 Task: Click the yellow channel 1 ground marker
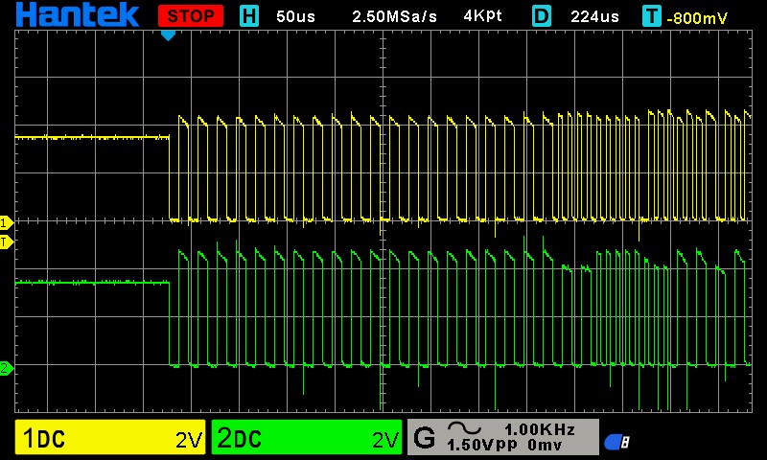(7, 223)
